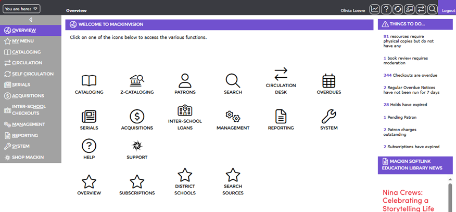Select My Menu in the sidebar
456x212 pixels.
[x=31, y=41]
